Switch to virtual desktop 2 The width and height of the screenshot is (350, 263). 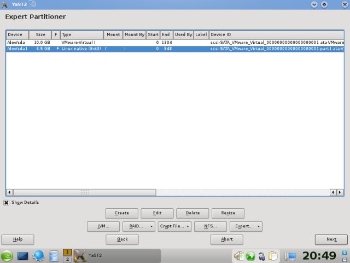click(x=67, y=259)
